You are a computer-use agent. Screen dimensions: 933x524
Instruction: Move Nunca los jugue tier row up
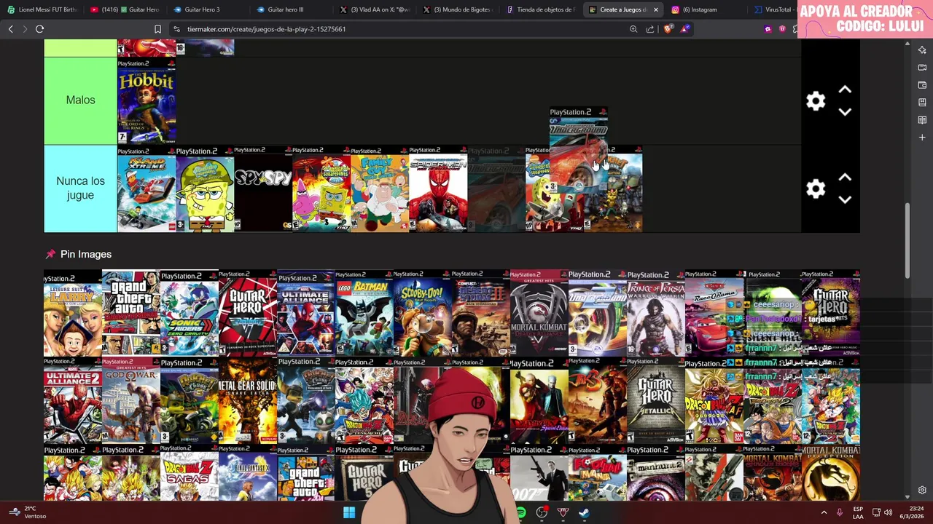845,178
